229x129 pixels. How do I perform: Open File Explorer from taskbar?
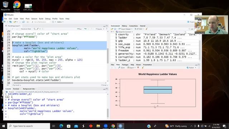click(x=98, y=126)
